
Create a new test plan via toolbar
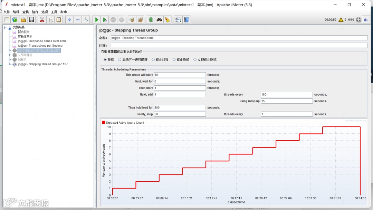(x=7, y=20)
